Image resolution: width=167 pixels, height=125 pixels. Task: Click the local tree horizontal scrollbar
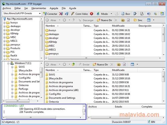(x=18, y=101)
